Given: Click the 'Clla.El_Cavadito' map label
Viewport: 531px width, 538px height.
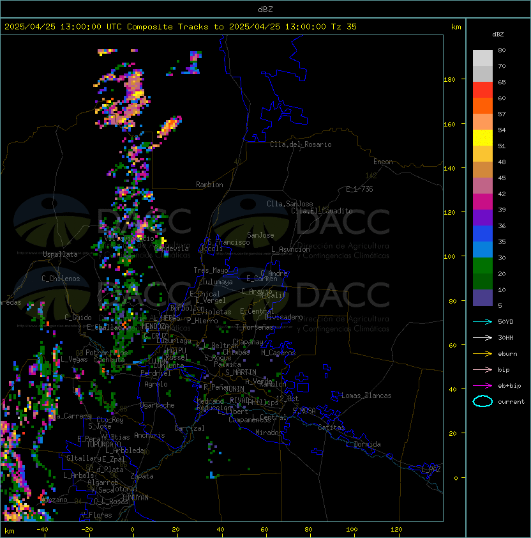Looking at the screenshot, I should 322,211.
